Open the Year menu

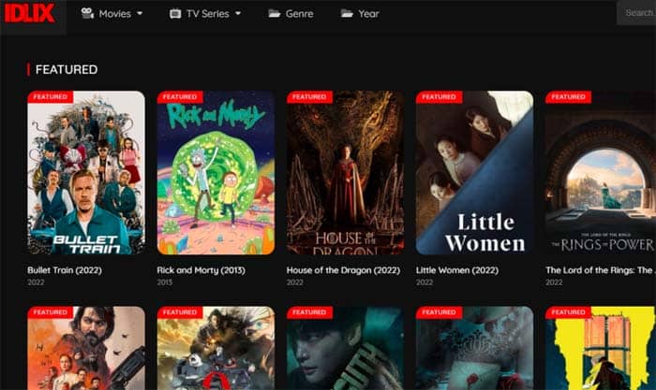(368, 14)
